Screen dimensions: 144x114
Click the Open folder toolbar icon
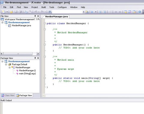click(11, 12)
